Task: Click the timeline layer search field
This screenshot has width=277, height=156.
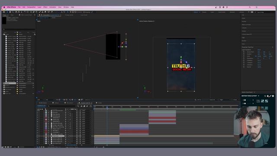Action: pyautogui.click(x=61, y=106)
